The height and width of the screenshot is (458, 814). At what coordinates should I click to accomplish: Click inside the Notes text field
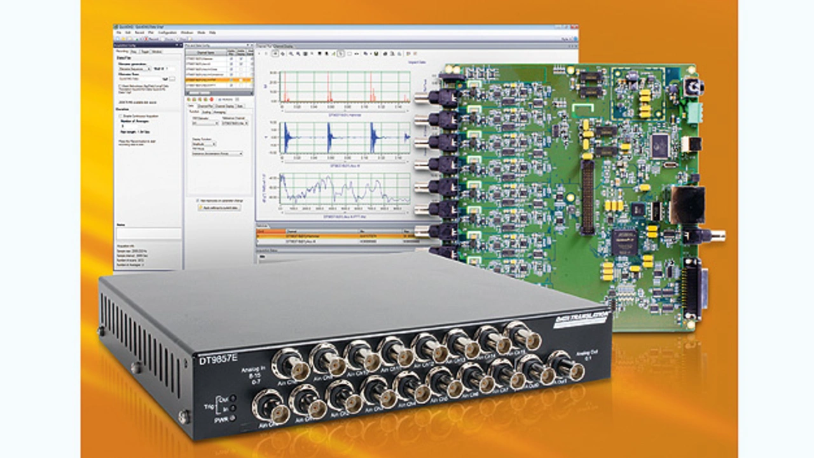(x=148, y=234)
